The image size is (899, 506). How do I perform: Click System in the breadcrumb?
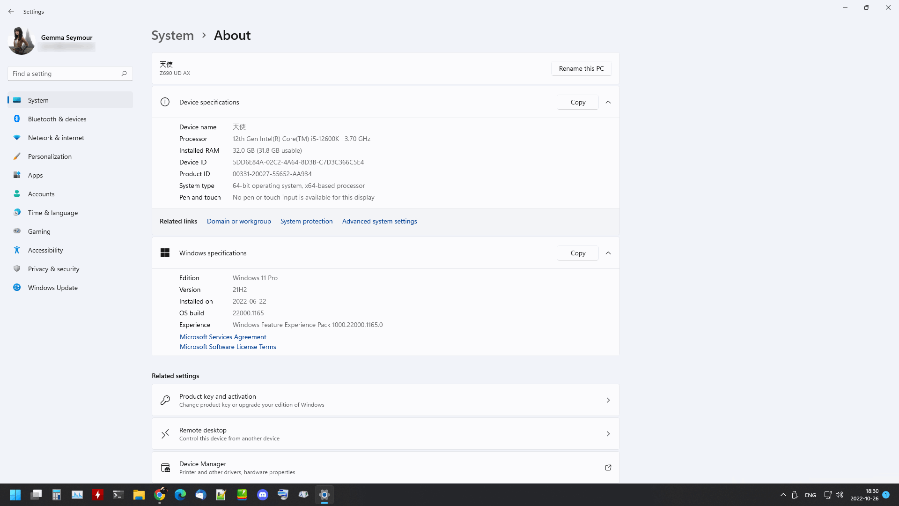coord(173,35)
